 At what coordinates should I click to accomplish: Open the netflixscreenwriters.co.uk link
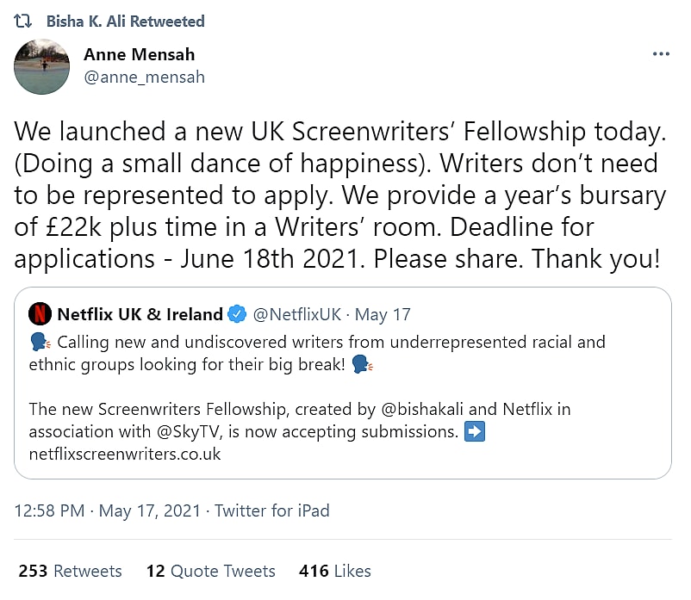pos(125,454)
